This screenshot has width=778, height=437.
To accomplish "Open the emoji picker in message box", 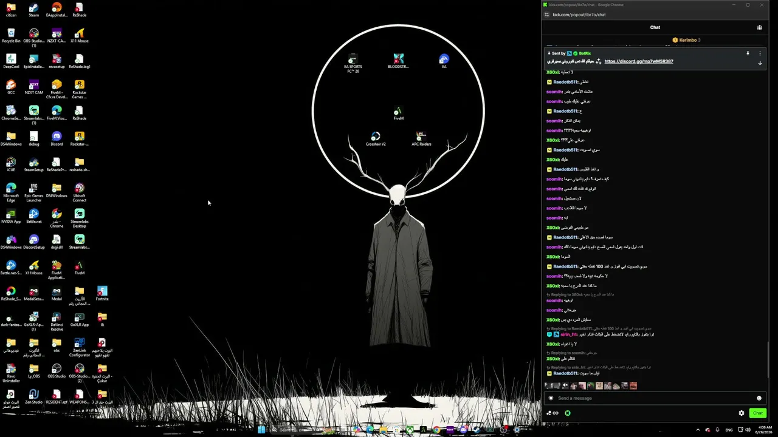I will coord(759,398).
